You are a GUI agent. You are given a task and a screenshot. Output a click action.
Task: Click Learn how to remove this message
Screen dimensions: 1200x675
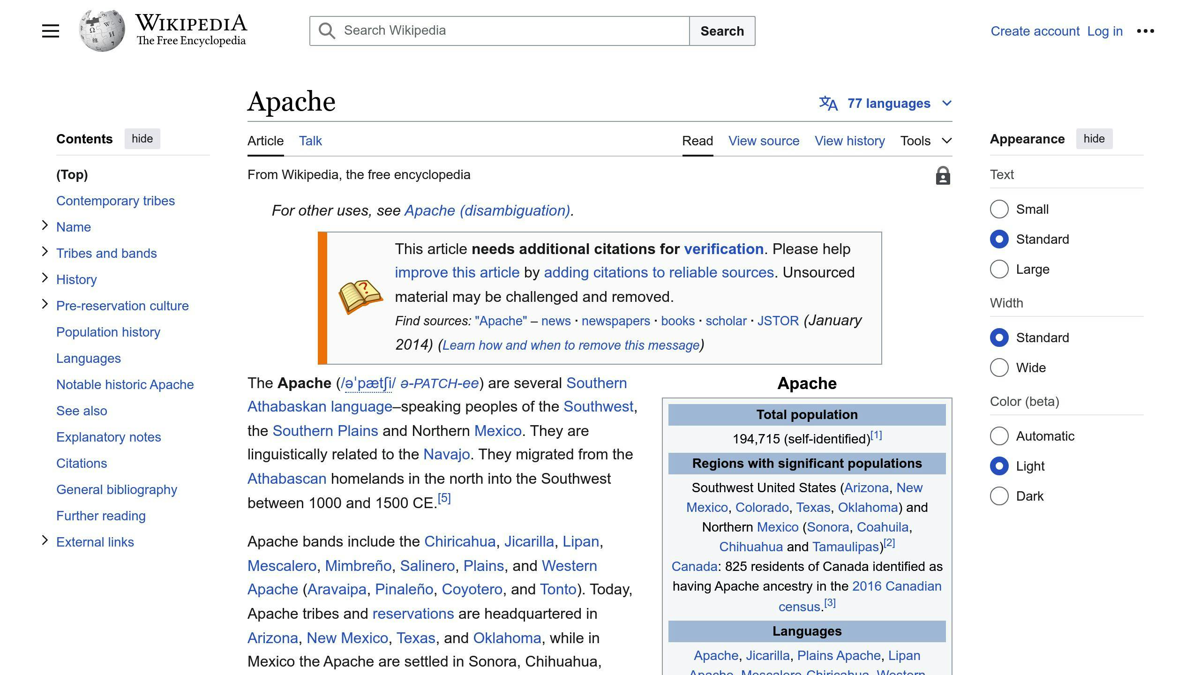click(x=571, y=345)
